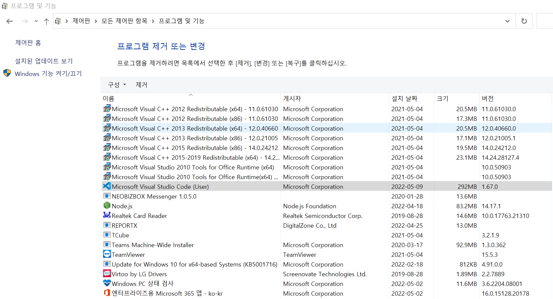Viewport: 553px width, 299px height.
Task: Expand chevron after 모든 제어판 항목 breadcrumb
Action: [x=153, y=21]
